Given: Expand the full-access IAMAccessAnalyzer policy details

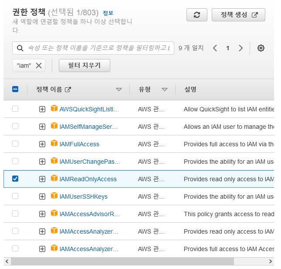Looking at the screenshot, I should point(42,249).
